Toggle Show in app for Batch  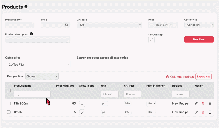82,112
